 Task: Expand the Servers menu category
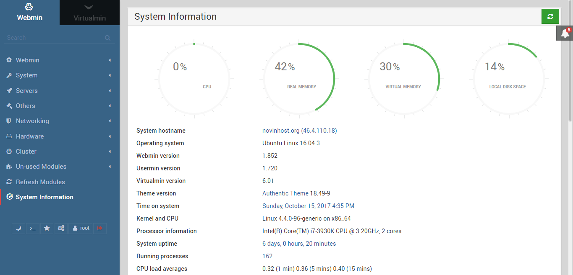coord(27,91)
